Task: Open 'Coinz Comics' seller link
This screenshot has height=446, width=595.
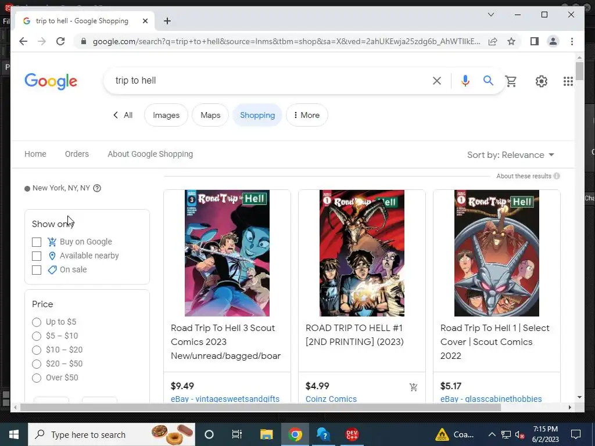Action: click(x=331, y=398)
